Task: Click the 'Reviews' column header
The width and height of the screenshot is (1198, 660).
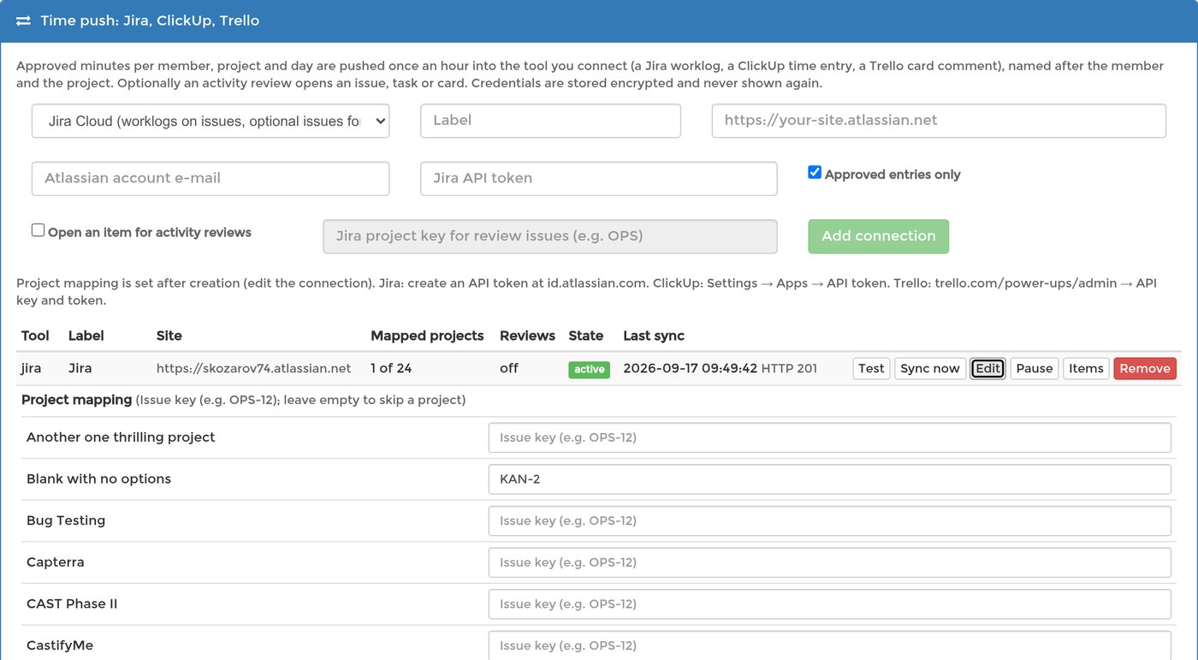Action: pos(527,336)
